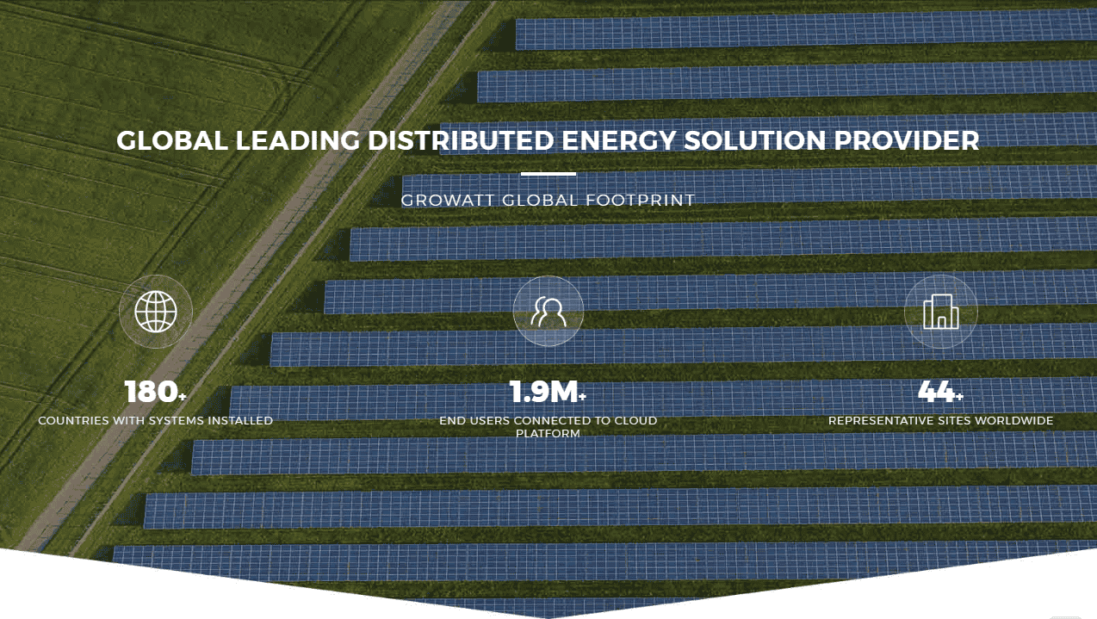Viewport: 1097px width, 619px height.
Task: Click the white divider line under heading
Action: pos(548,174)
